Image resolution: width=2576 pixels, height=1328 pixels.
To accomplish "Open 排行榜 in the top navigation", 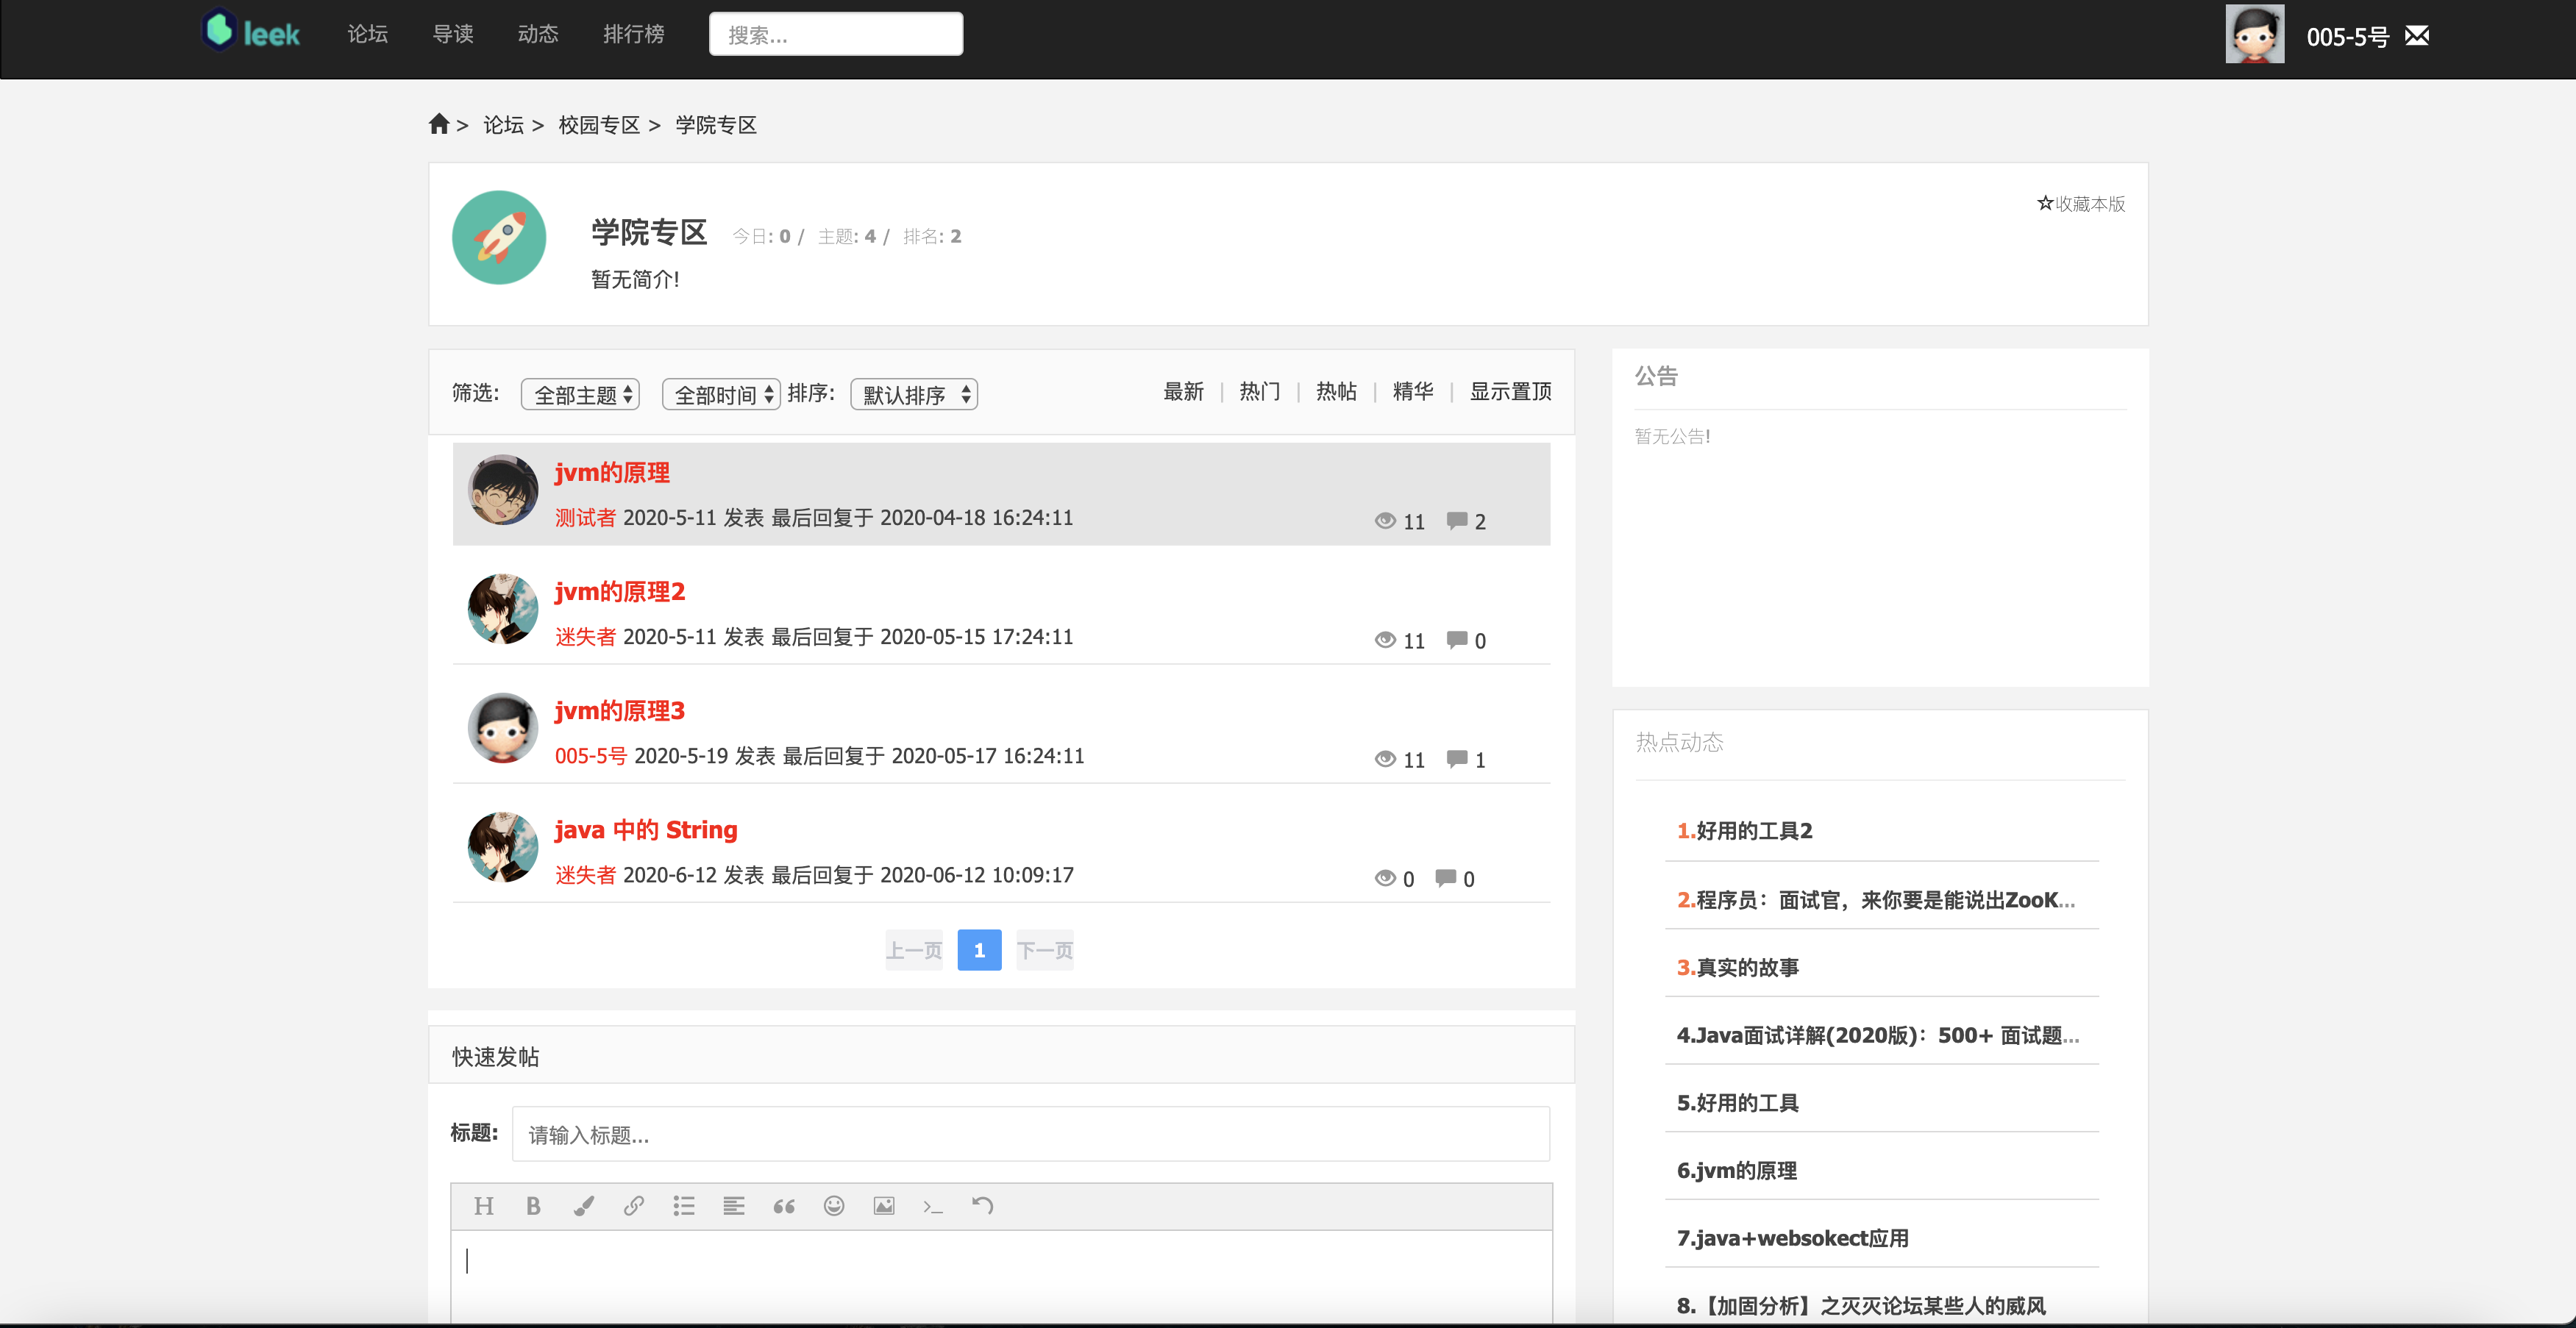I will coord(634,34).
